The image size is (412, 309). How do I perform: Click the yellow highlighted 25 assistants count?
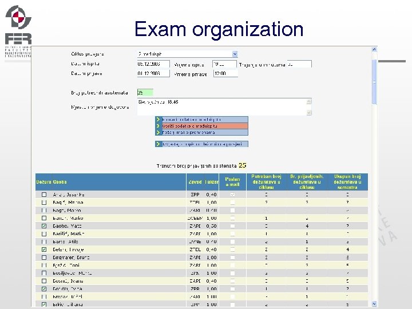pyautogui.click(x=242, y=165)
